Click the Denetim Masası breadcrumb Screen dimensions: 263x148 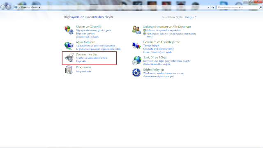tap(29, 7)
